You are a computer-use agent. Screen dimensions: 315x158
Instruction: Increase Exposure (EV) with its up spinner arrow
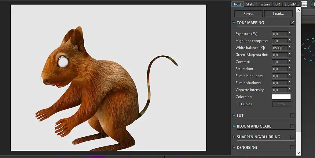tap(290, 33)
